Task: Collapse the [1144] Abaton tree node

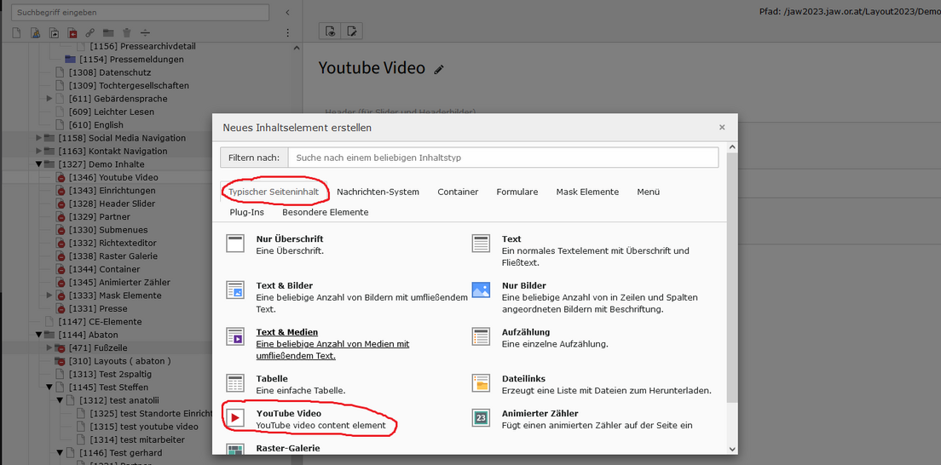Action: coord(39,335)
